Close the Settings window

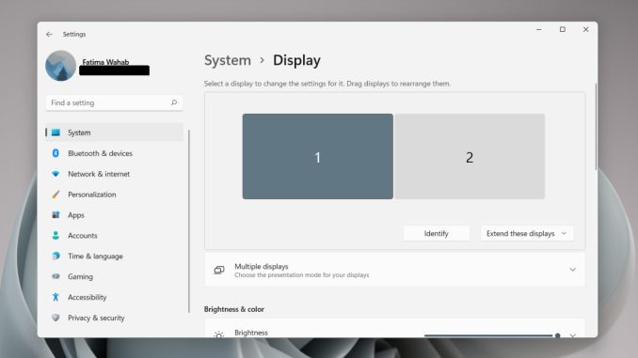point(586,30)
